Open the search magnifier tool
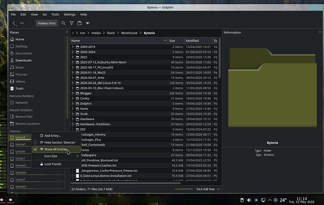Viewport: 324px width, 205px height. pyautogui.click(x=63, y=23)
